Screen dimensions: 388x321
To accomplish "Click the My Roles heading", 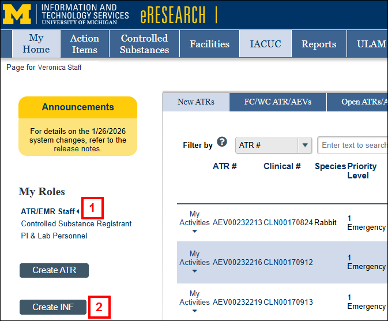I will (42, 192).
